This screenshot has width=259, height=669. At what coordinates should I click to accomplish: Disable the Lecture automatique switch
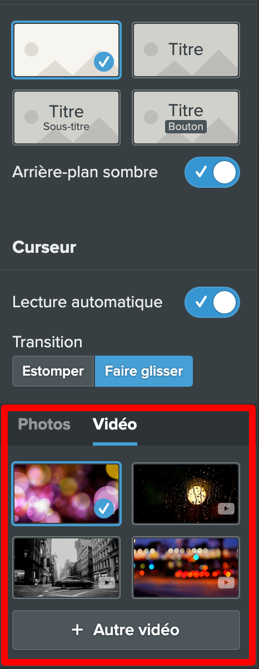[x=212, y=302]
